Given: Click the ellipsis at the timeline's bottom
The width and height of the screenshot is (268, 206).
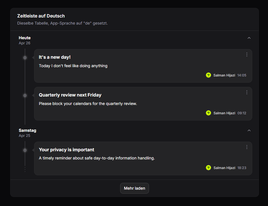Looking at the screenshot, I should pyautogui.click(x=25, y=169).
